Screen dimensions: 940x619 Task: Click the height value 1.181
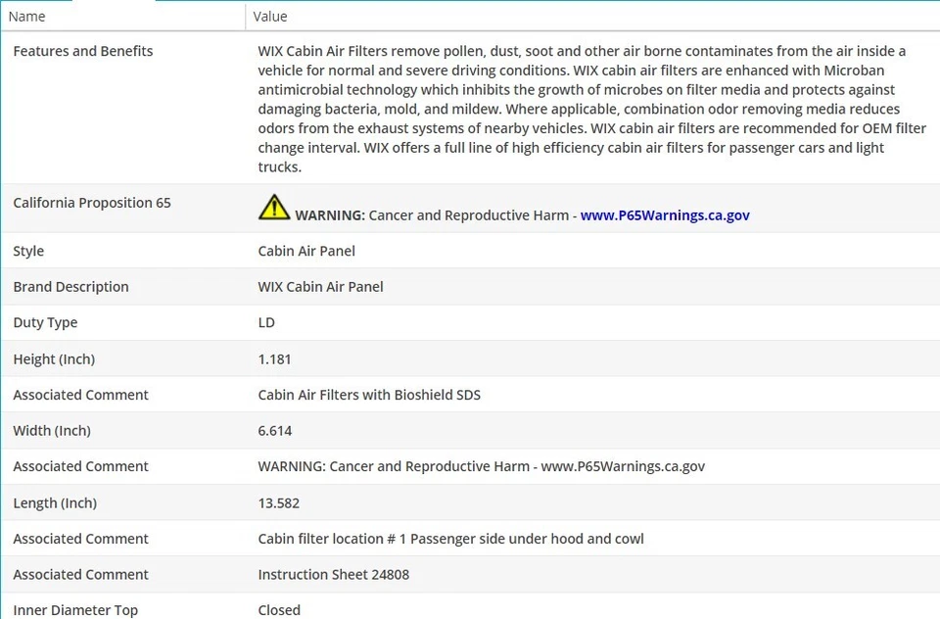click(275, 359)
